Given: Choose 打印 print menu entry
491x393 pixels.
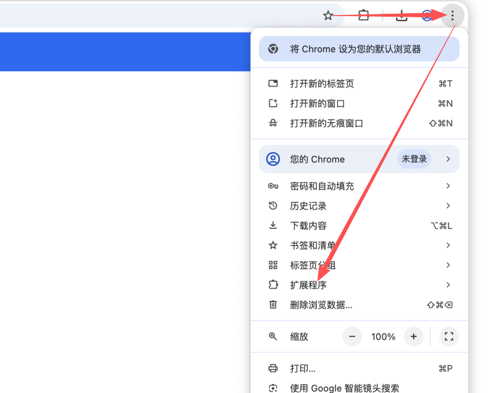Looking at the screenshot, I should [359, 368].
